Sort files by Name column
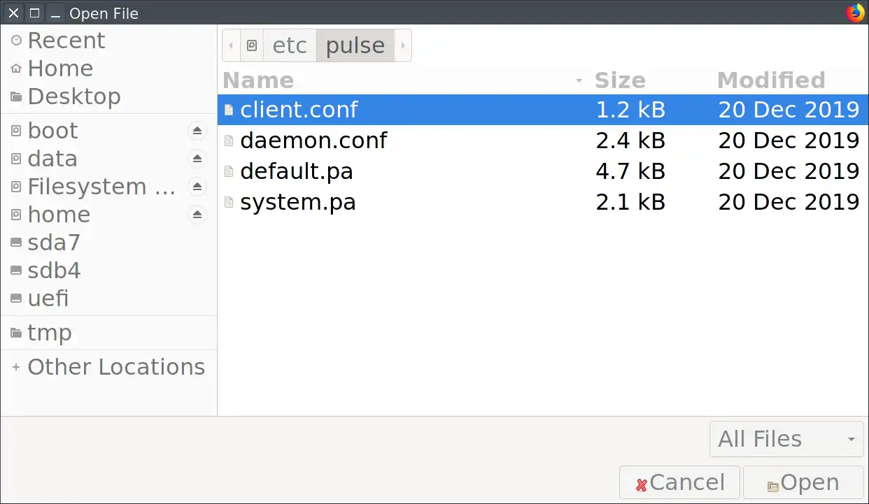 pyautogui.click(x=258, y=80)
